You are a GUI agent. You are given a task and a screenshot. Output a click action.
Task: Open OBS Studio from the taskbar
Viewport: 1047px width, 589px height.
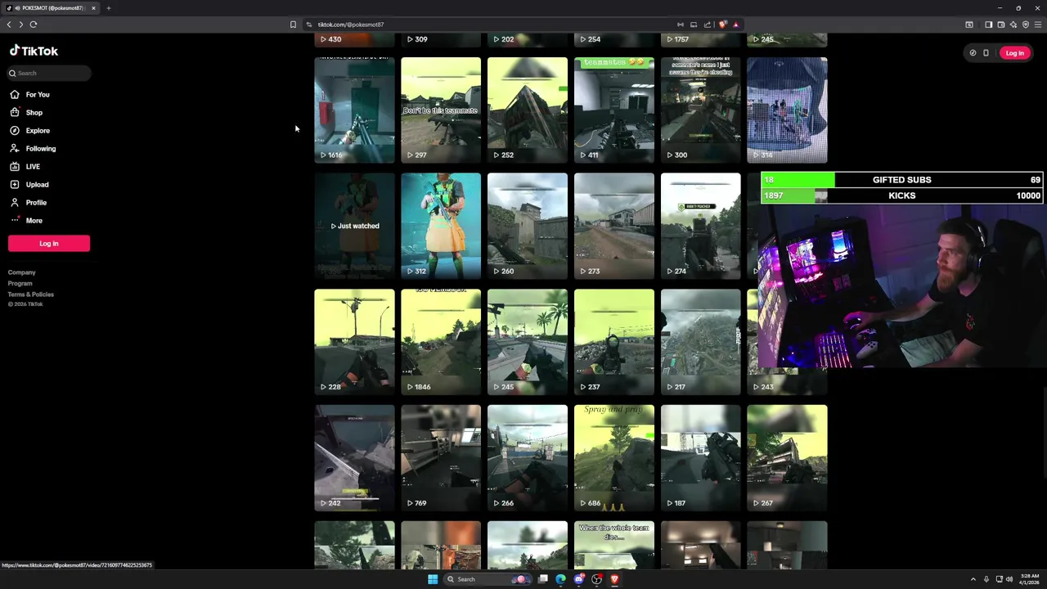click(596, 579)
